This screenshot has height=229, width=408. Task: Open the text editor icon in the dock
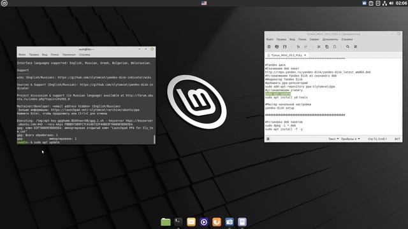(242, 222)
